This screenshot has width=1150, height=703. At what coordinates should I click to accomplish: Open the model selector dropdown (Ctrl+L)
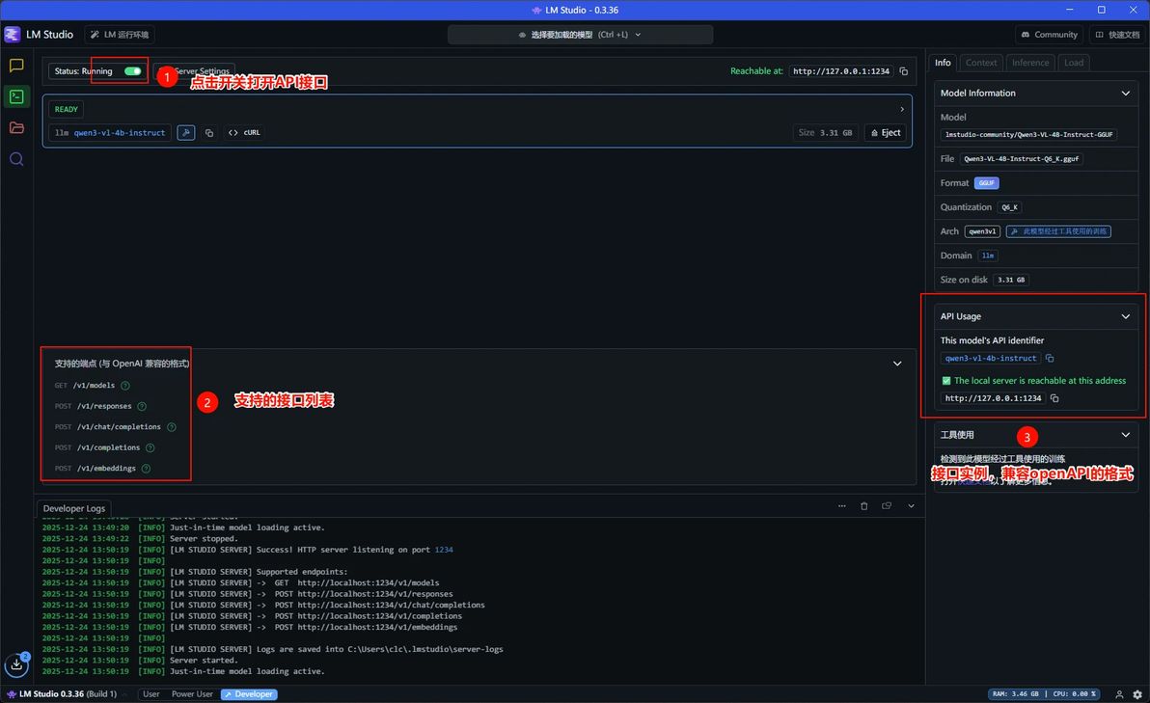coord(580,35)
